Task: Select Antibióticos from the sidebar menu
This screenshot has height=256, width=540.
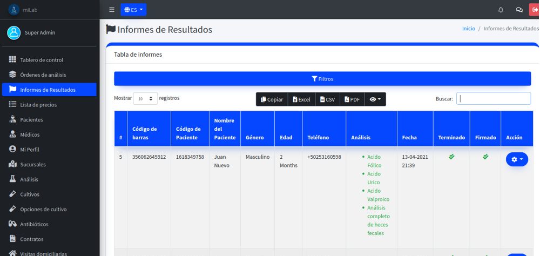Action: (34, 224)
